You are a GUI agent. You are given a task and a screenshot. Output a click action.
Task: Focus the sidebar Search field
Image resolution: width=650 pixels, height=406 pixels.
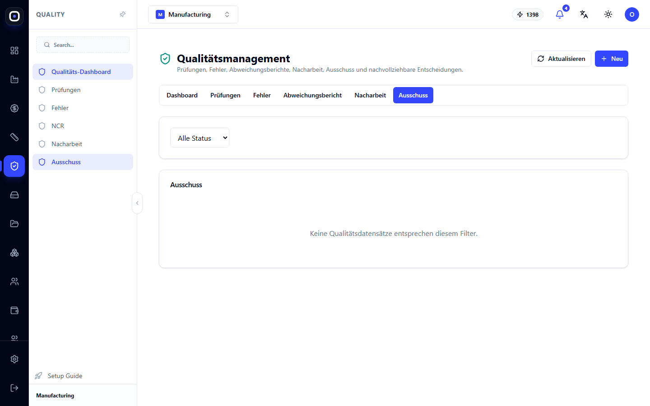[83, 45]
